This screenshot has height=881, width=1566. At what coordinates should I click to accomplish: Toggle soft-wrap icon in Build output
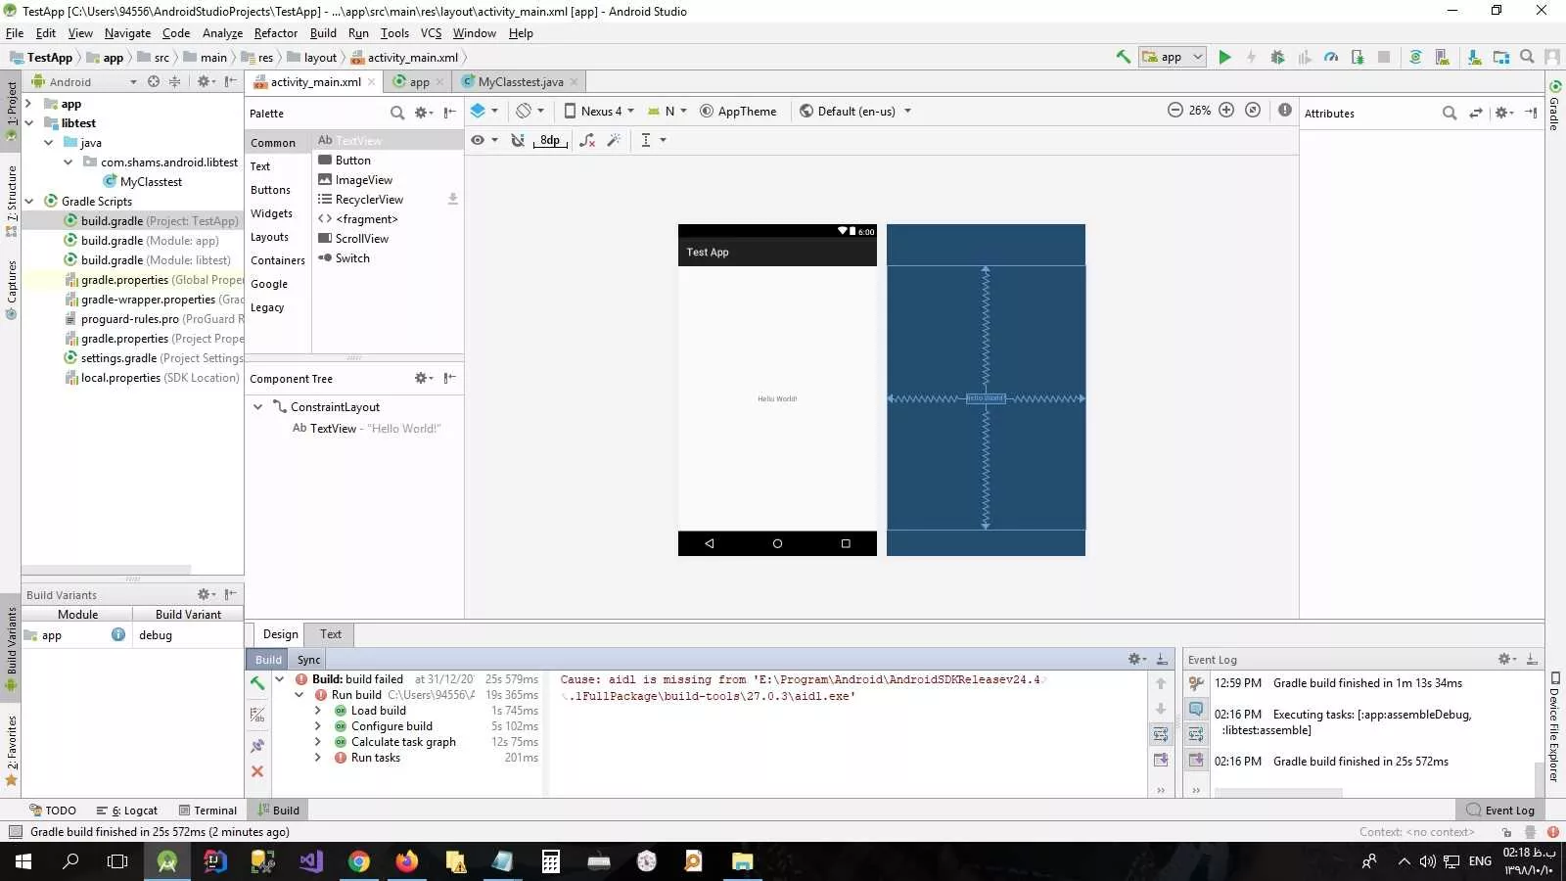1161,734
